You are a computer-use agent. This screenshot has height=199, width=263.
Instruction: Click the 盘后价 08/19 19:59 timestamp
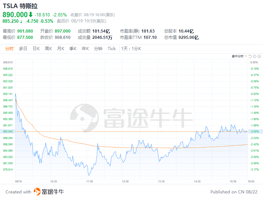(81, 21)
